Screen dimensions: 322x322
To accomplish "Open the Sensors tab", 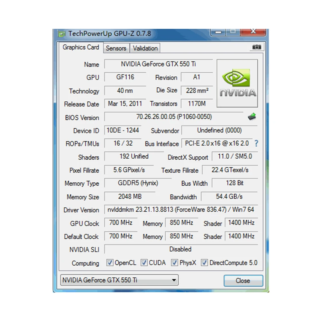I will [x=116, y=48].
